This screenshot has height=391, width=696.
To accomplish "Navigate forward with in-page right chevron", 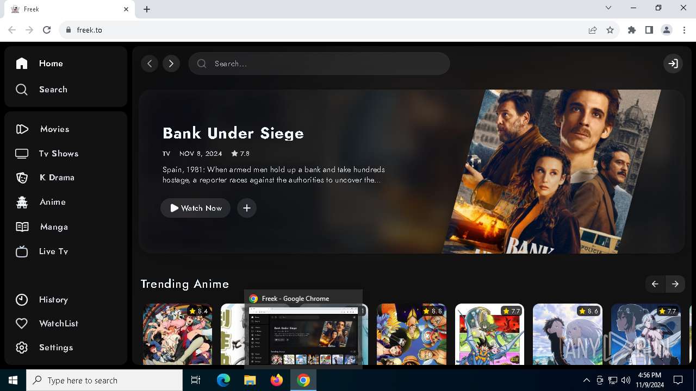I will (171, 64).
